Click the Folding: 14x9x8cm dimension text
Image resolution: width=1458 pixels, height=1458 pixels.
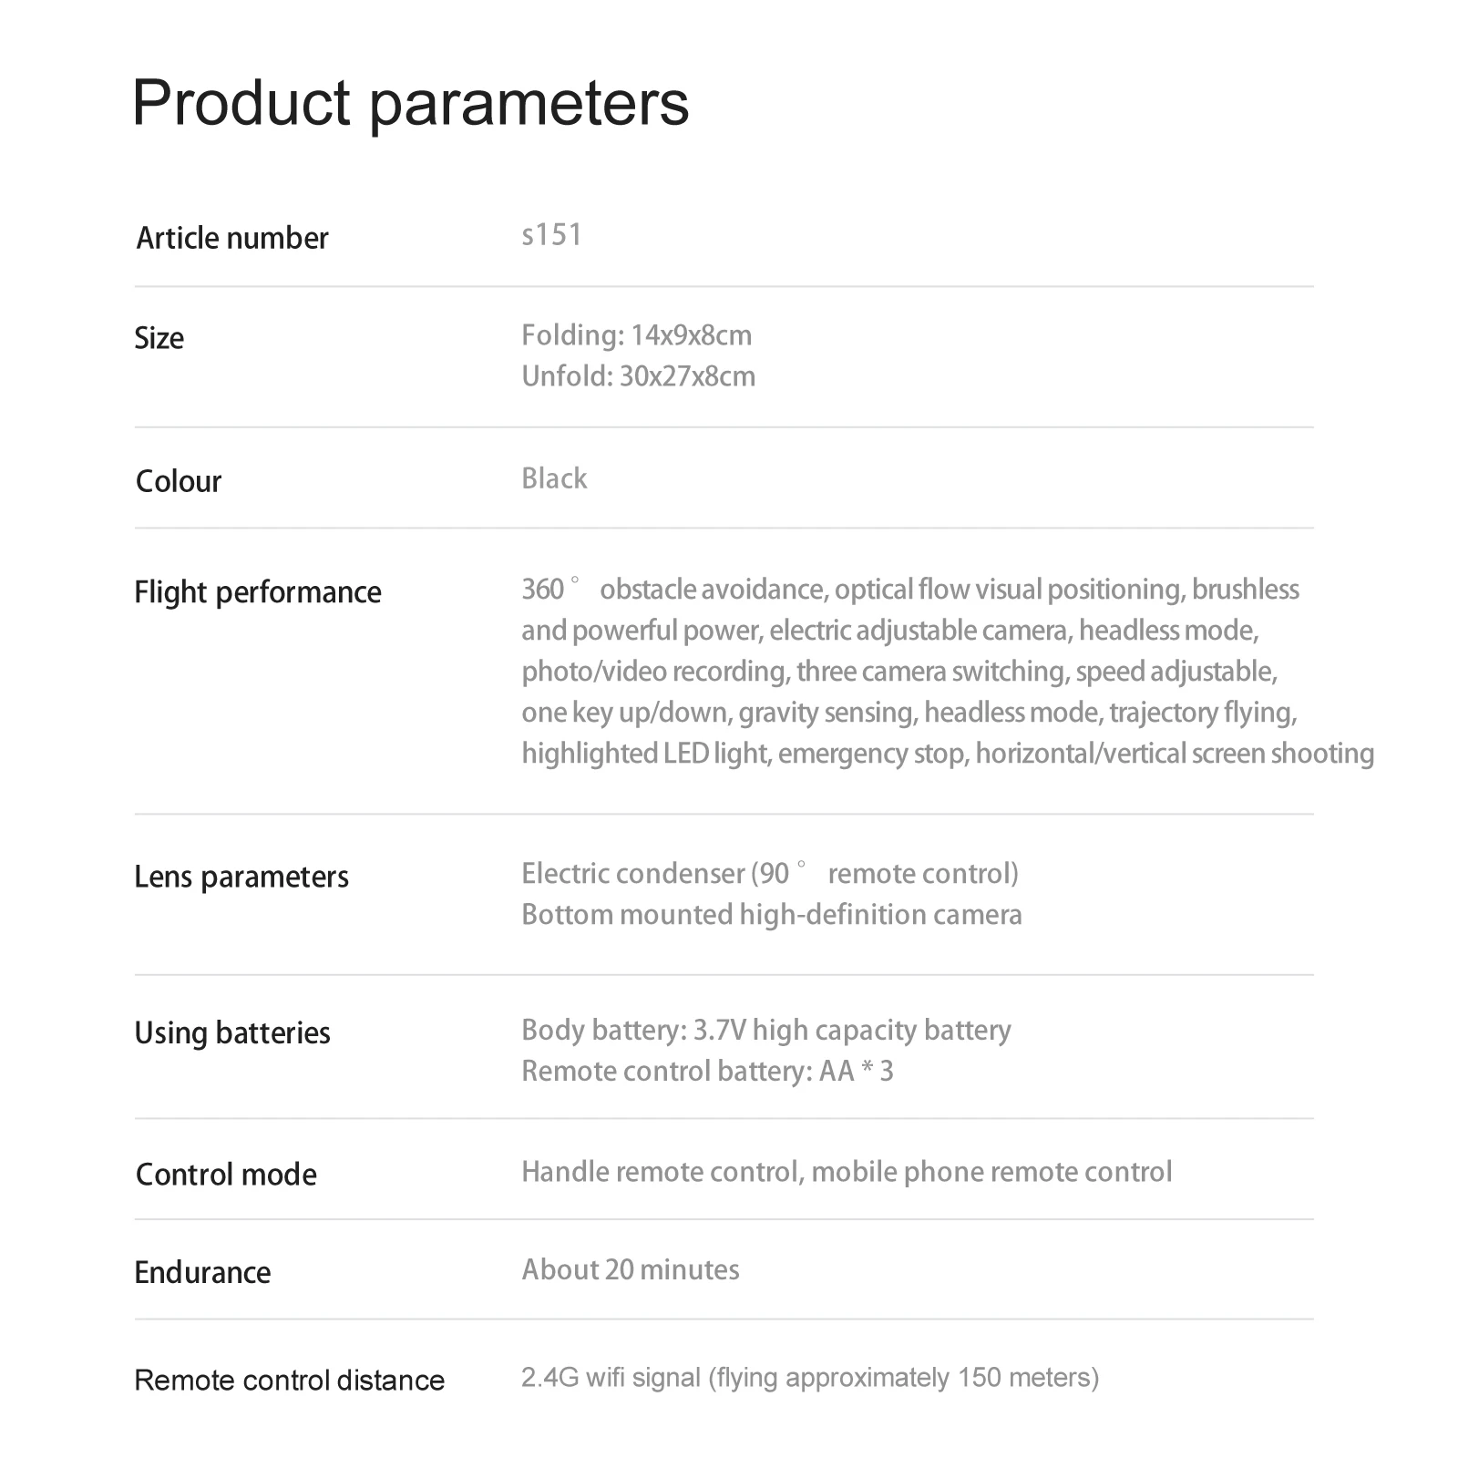pos(636,335)
